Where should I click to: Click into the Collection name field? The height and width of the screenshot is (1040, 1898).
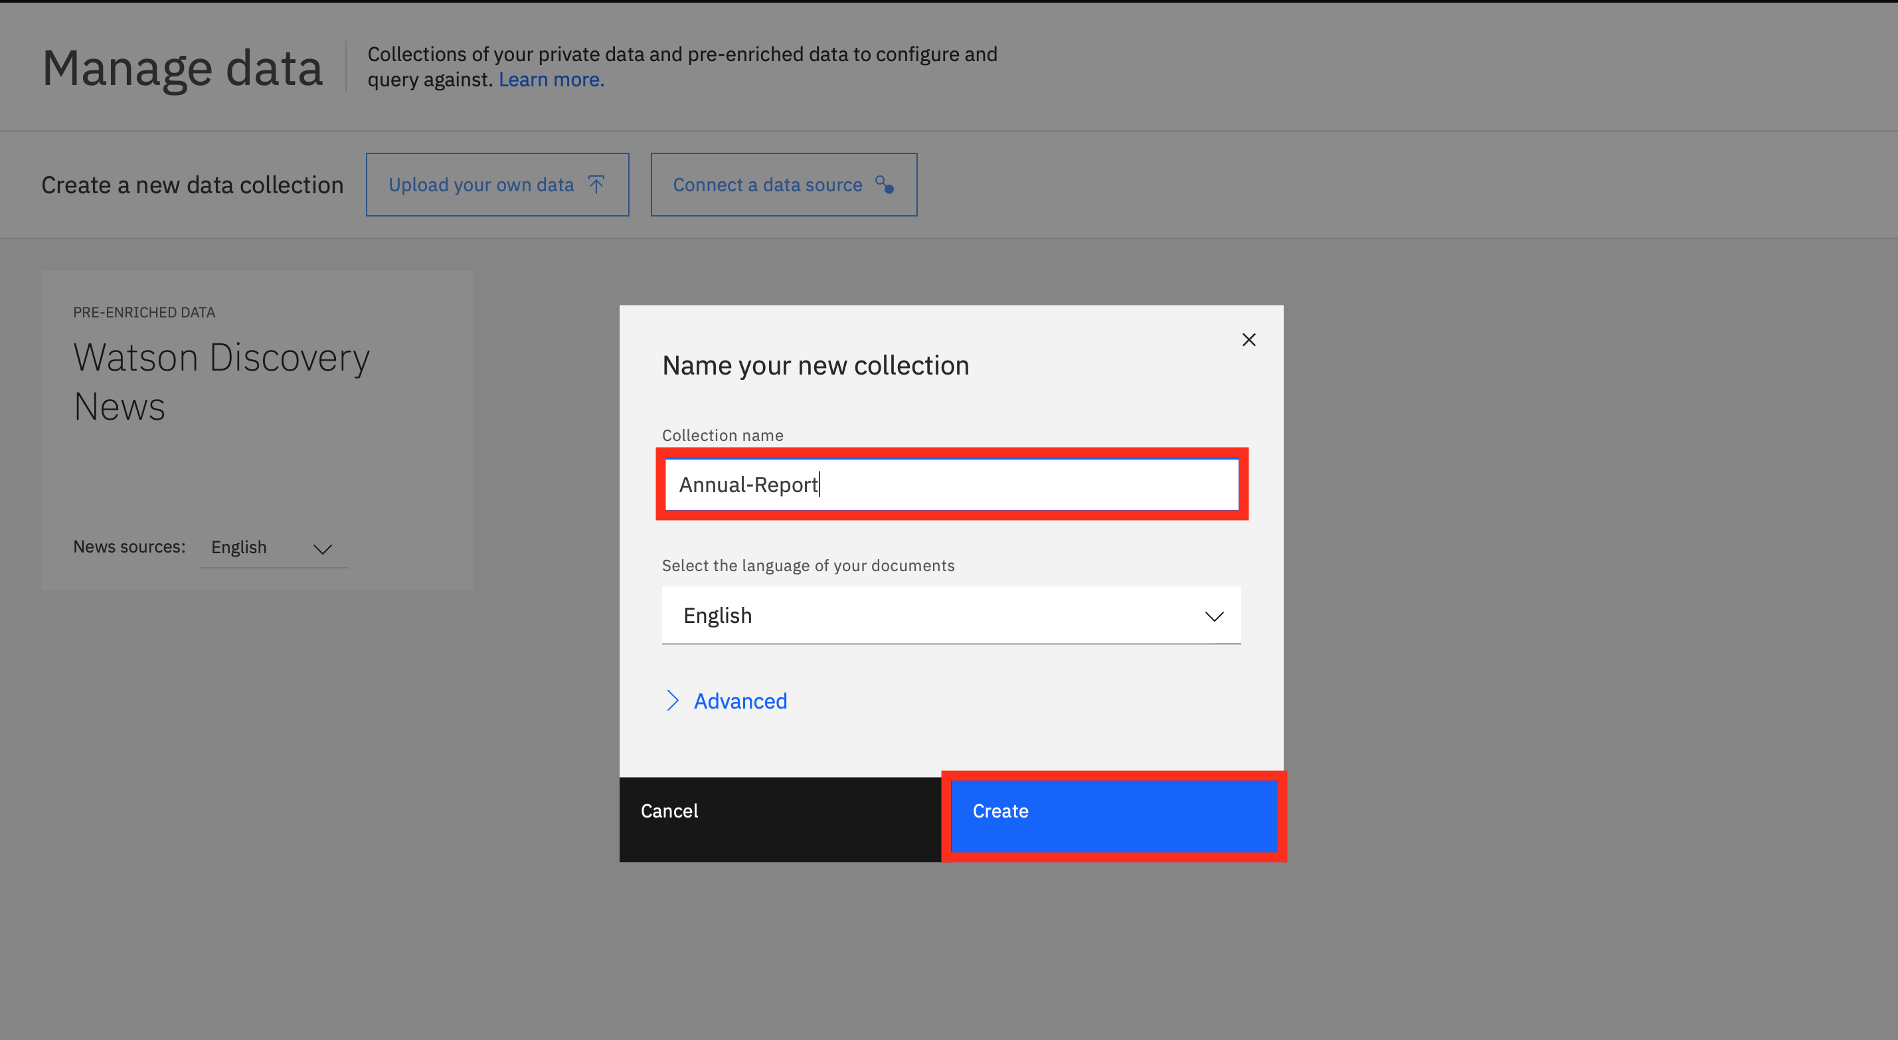(950, 484)
